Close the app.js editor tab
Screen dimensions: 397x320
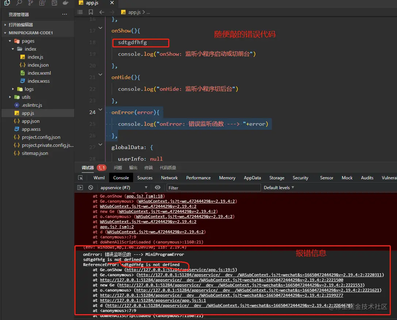tap(112, 3)
